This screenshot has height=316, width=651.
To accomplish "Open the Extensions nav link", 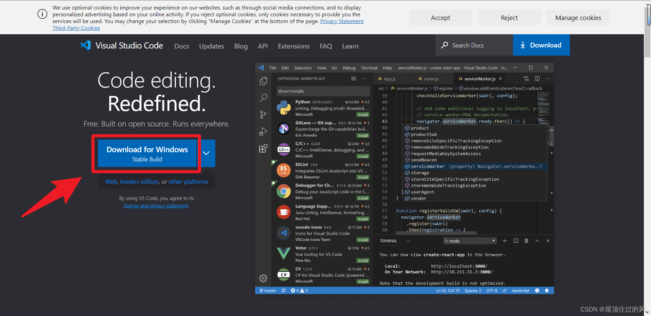I will [294, 46].
